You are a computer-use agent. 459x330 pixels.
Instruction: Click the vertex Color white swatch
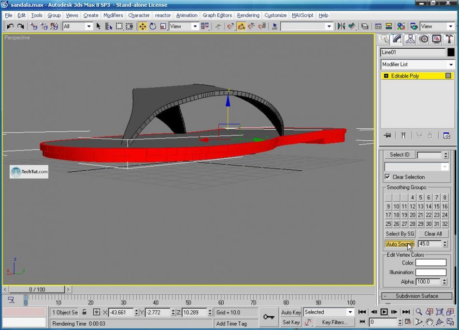pos(431,263)
